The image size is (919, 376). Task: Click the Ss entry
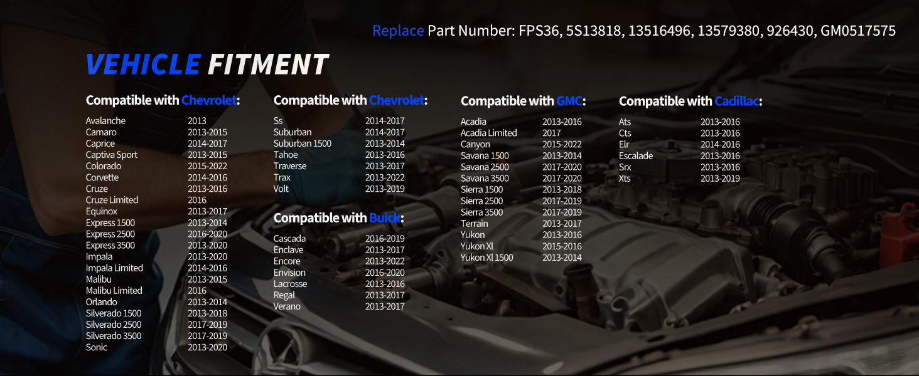click(278, 120)
